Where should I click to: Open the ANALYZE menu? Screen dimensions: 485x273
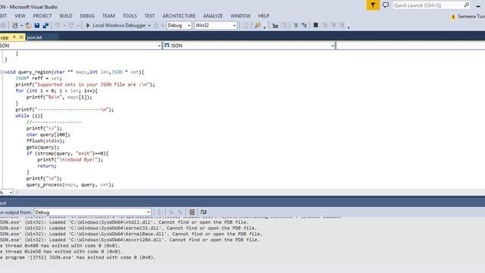213,16
